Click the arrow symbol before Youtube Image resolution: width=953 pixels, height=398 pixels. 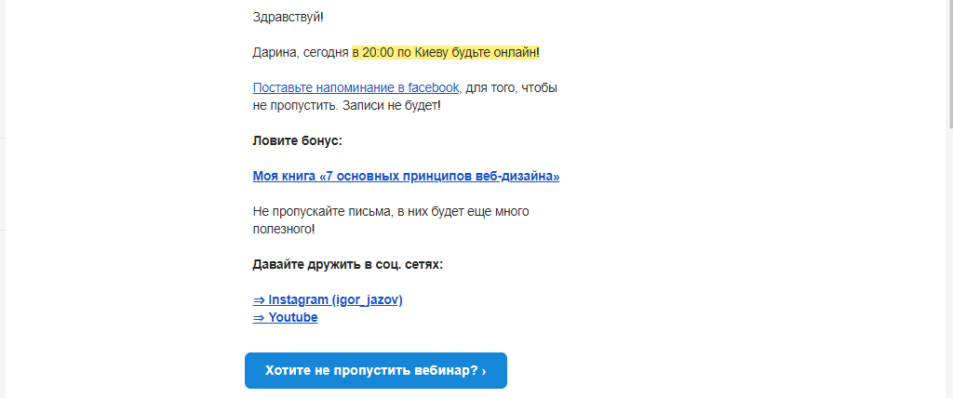coord(259,317)
